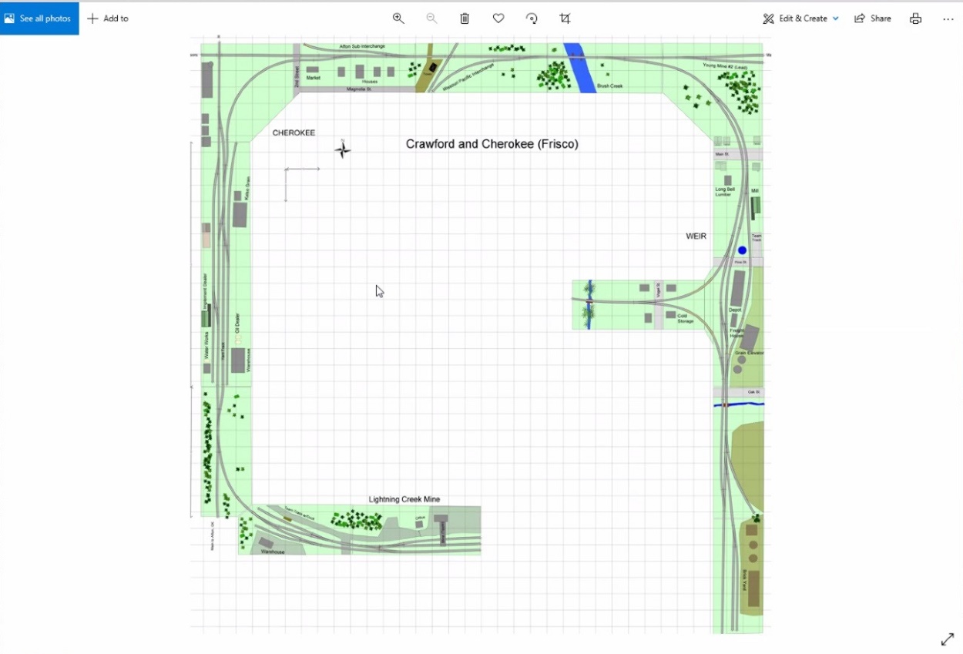Go back to See all photos
Image resolution: width=963 pixels, height=654 pixels.
tap(39, 18)
